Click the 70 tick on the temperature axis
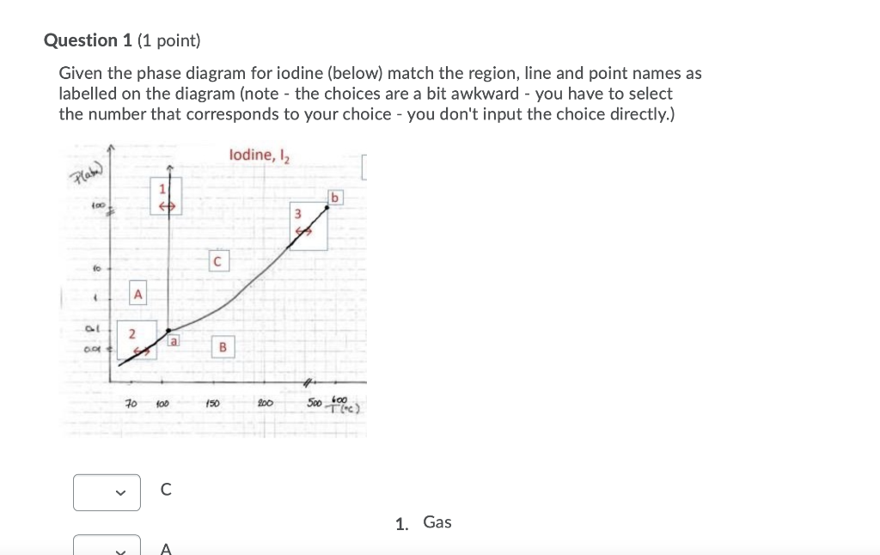Image resolution: width=880 pixels, height=555 pixels. tap(131, 403)
